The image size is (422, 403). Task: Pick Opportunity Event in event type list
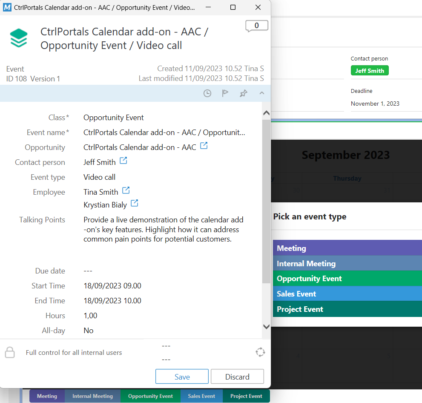[347, 278]
